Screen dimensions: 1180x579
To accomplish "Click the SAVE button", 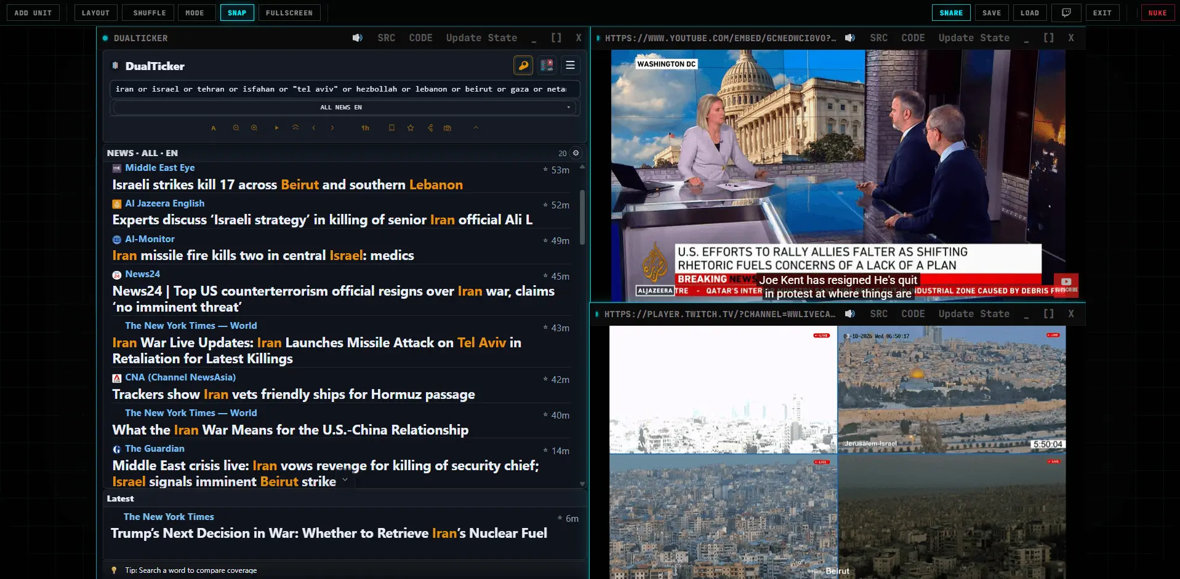I will click(992, 13).
